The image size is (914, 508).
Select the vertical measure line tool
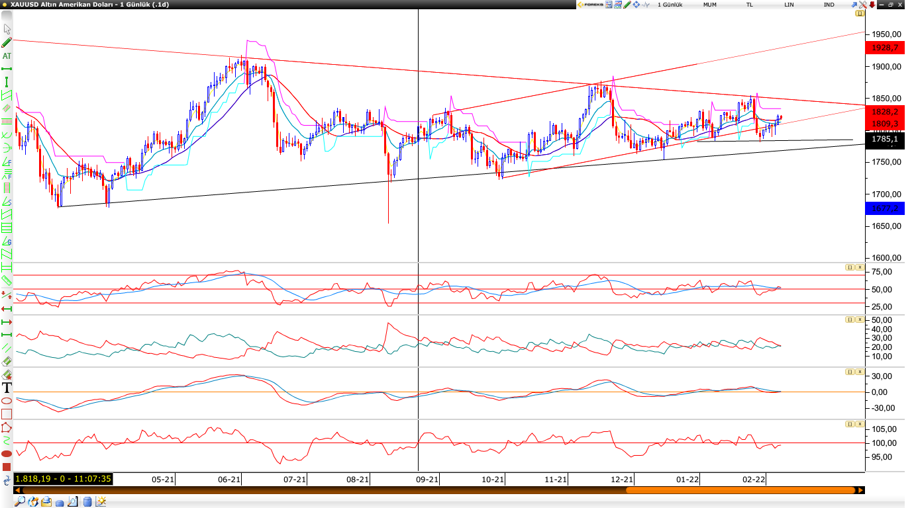coord(7,82)
